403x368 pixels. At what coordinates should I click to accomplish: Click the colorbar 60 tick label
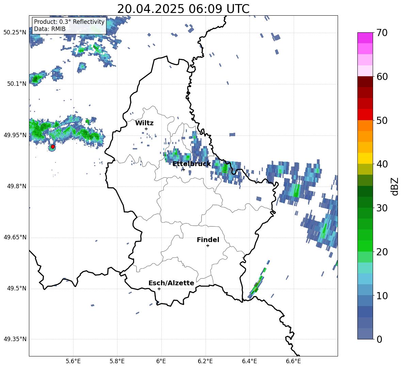(x=382, y=77)
